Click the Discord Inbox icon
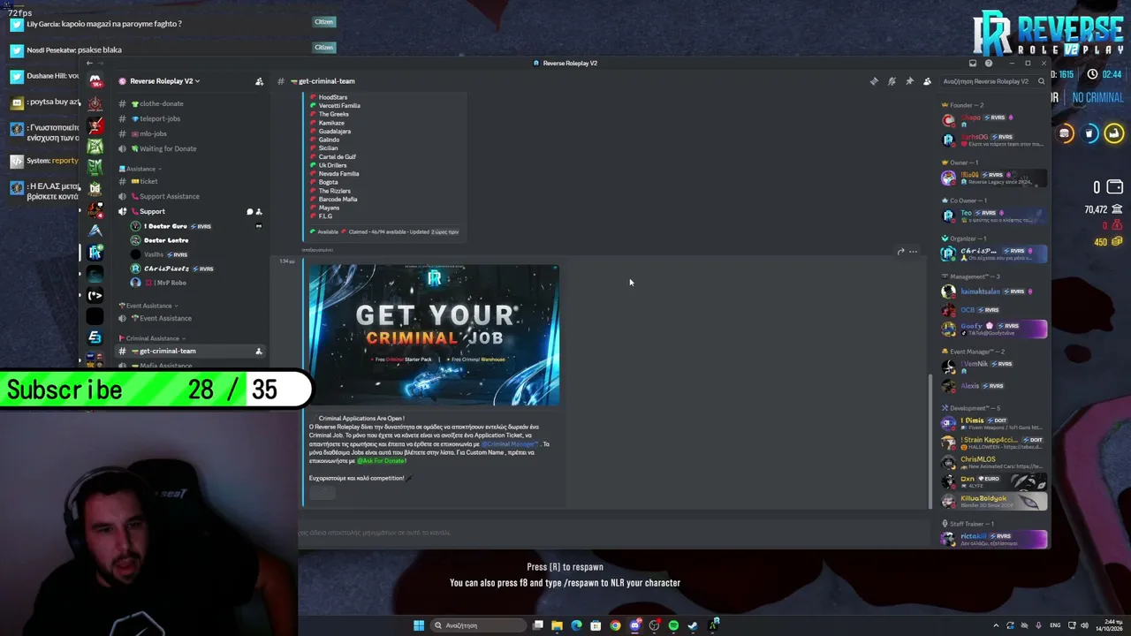This screenshot has width=1131, height=636. 973,63
